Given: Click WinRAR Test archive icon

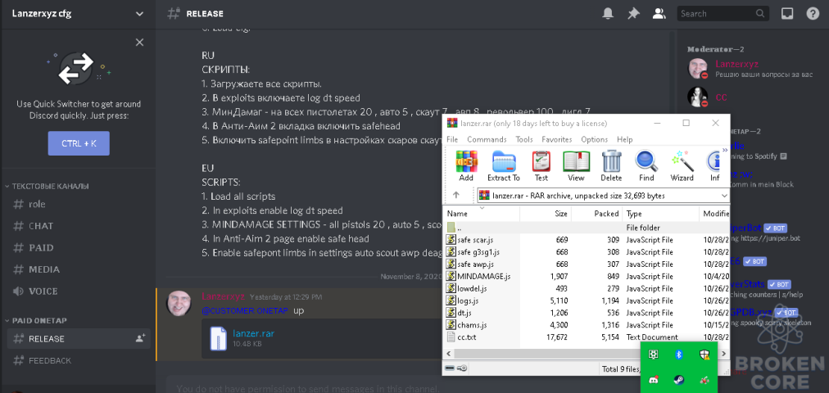Looking at the screenshot, I should tap(541, 165).
